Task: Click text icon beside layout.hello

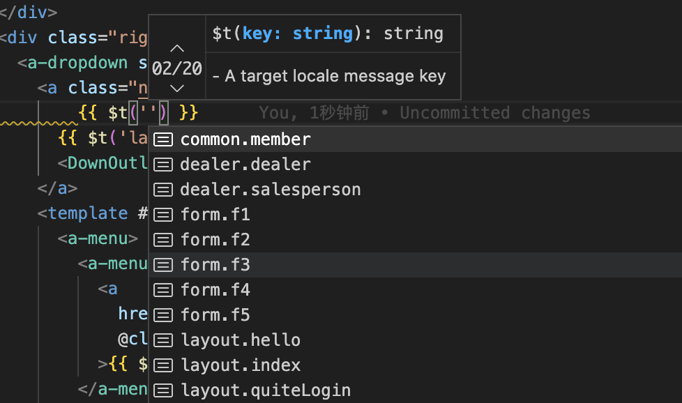Action: [x=163, y=340]
